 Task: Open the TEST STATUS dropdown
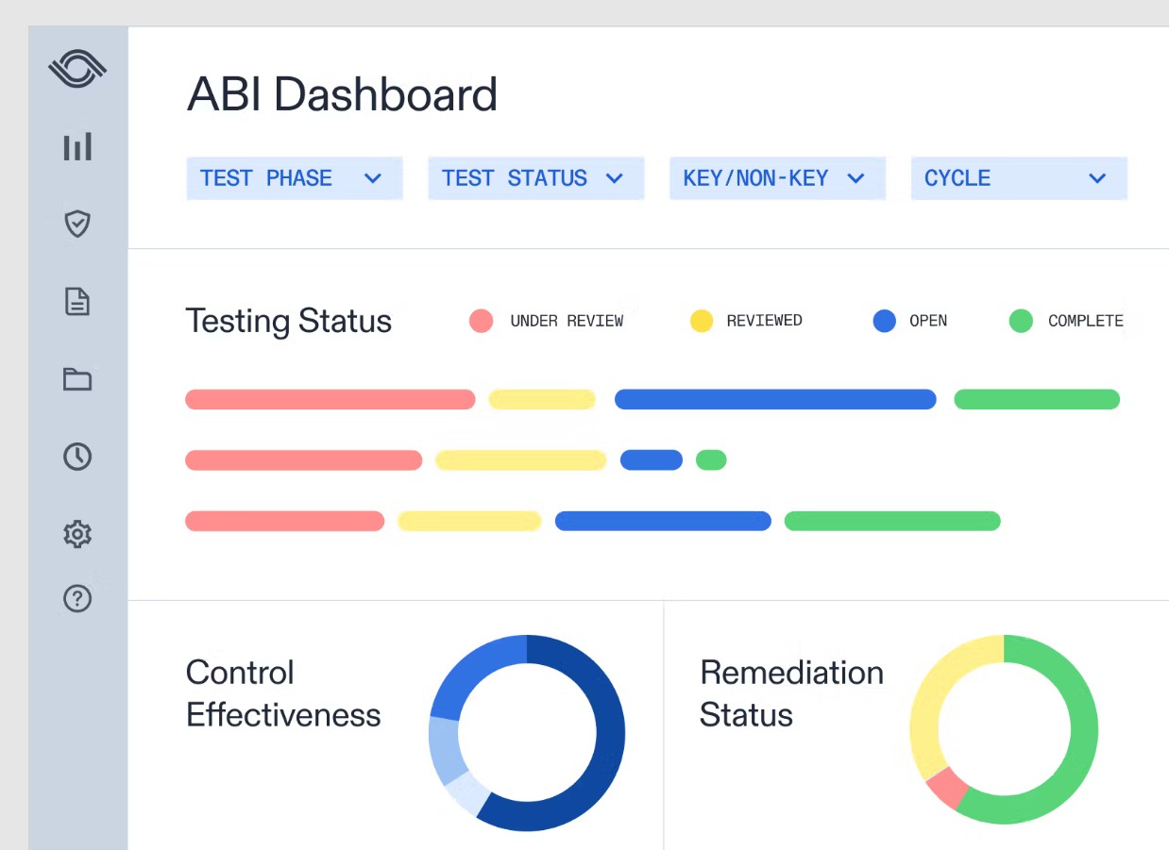pos(535,178)
